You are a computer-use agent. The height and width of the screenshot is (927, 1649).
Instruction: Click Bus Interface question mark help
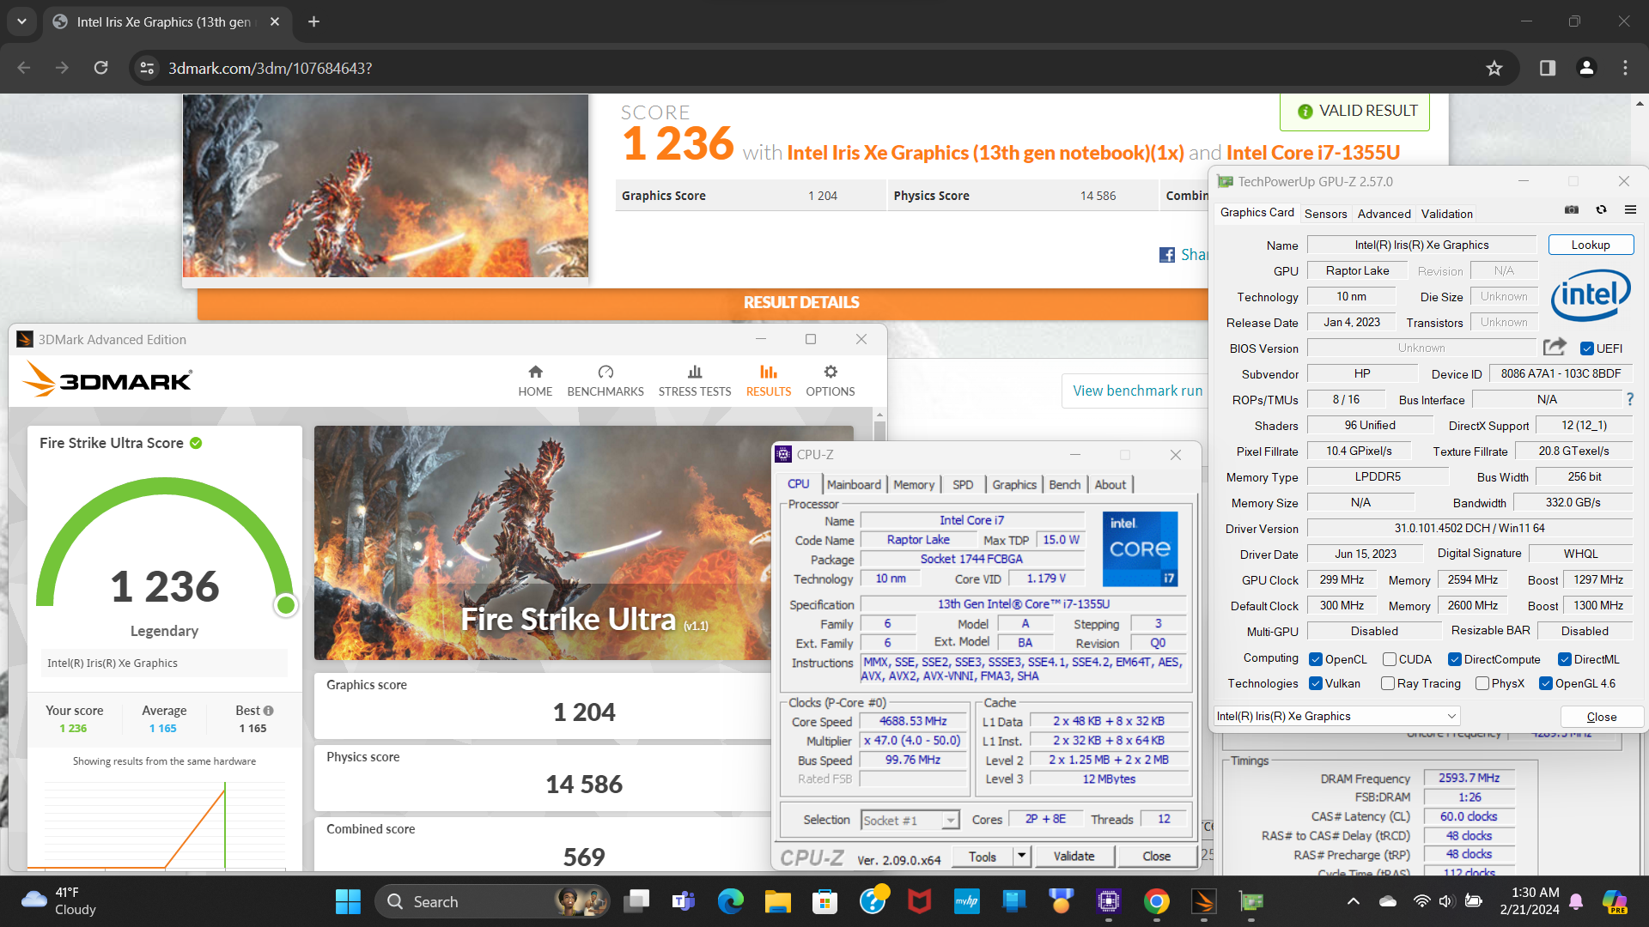tap(1630, 399)
